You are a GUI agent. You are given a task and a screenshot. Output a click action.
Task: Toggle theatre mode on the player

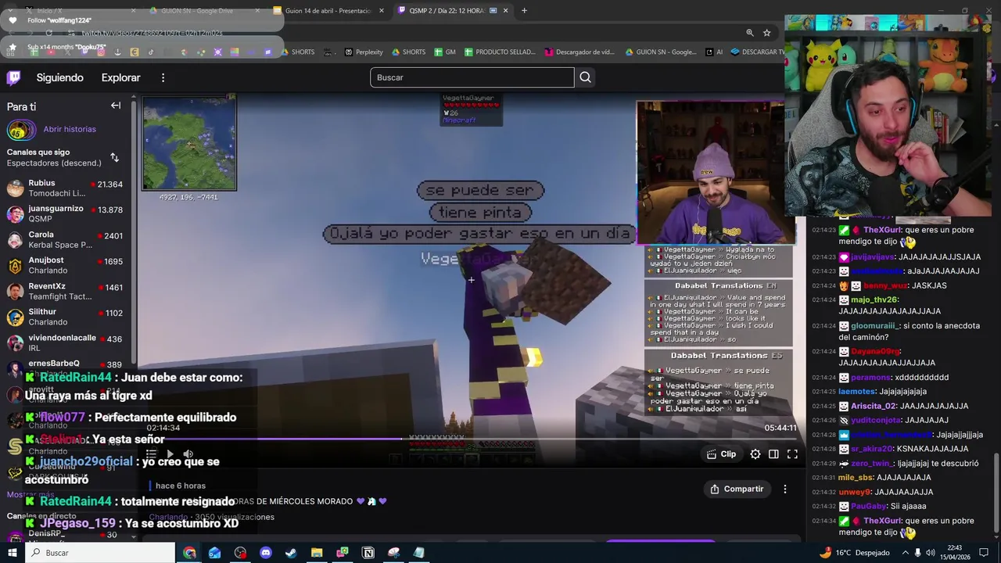click(x=773, y=454)
